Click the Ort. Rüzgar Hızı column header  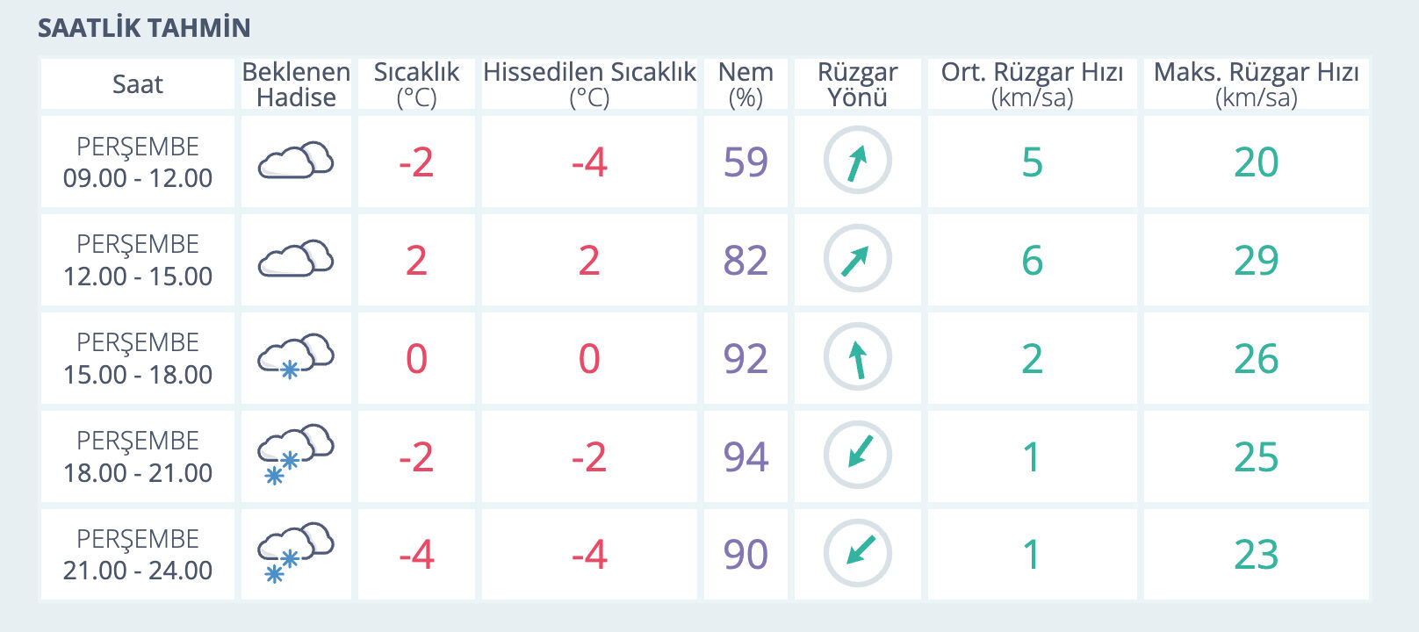coord(1032,84)
